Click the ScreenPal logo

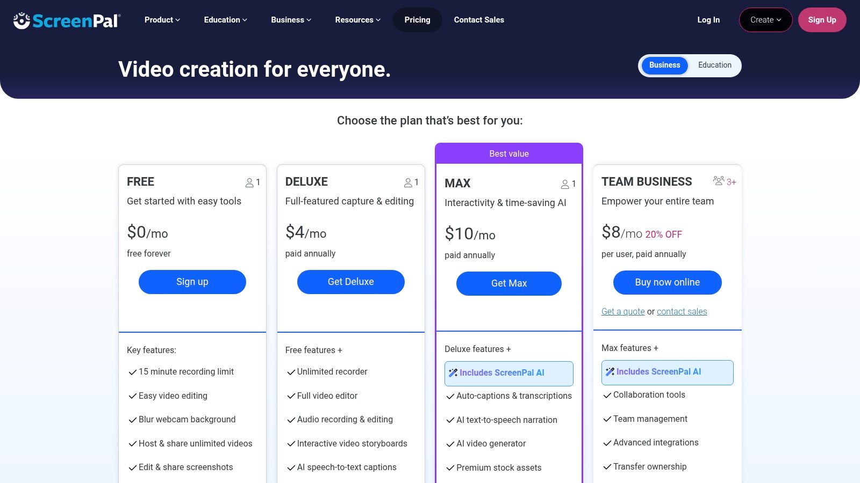[x=67, y=20]
